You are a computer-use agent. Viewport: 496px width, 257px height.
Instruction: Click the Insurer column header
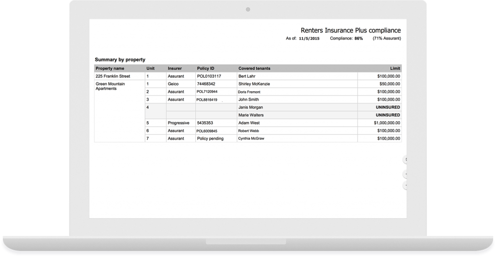174,68
